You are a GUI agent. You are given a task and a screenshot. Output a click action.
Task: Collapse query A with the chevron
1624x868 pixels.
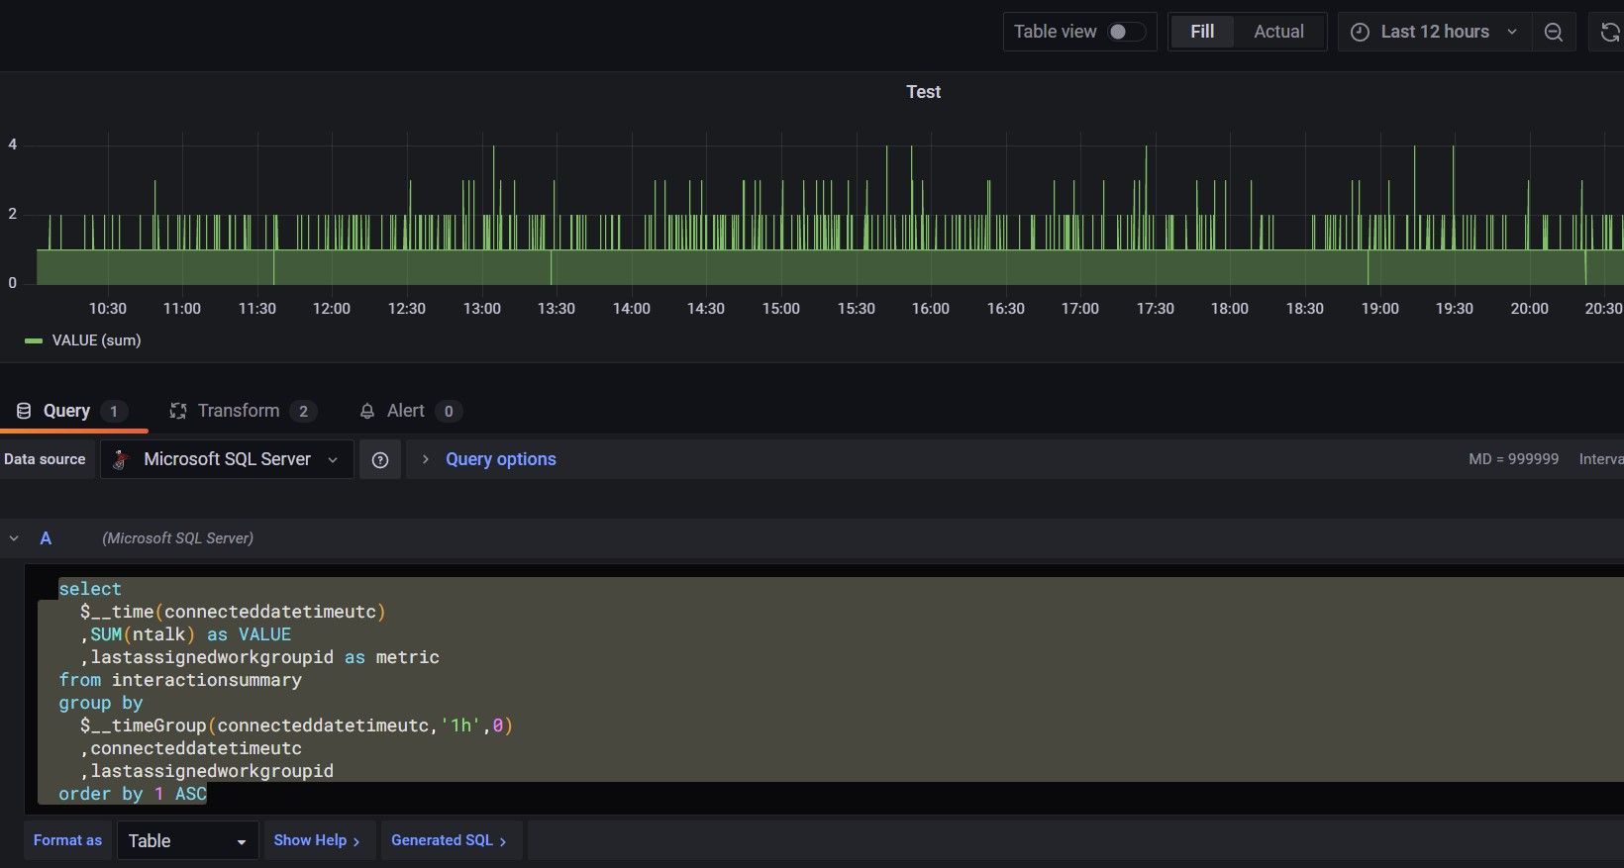click(x=14, y=538)
